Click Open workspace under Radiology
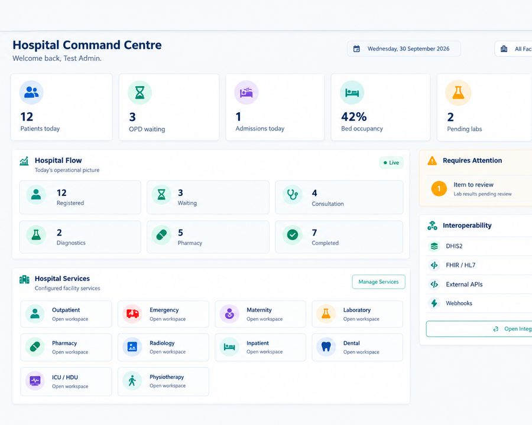Image resolution: width=532 pixels, height=425 pixels. pos(168,352)
